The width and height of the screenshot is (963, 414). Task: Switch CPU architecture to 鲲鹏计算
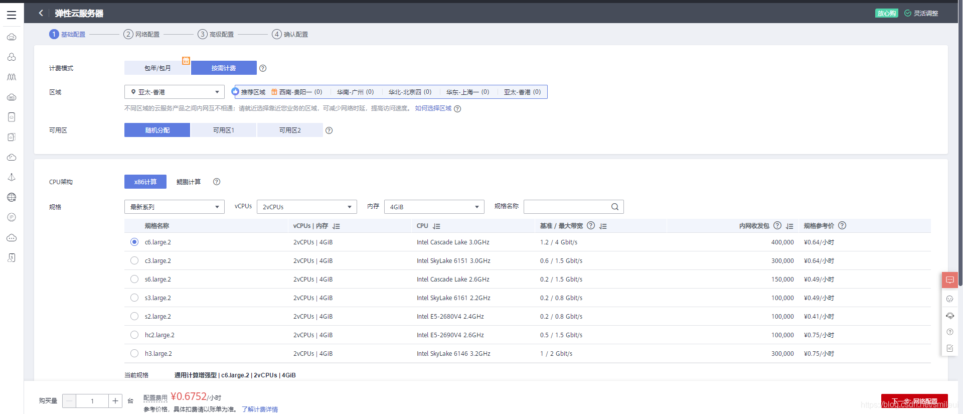click(189, 182)
